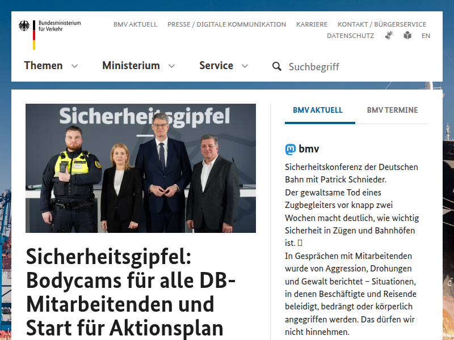
Task: Expand the Themen menu chevron
Action: [x=74, y=66]
